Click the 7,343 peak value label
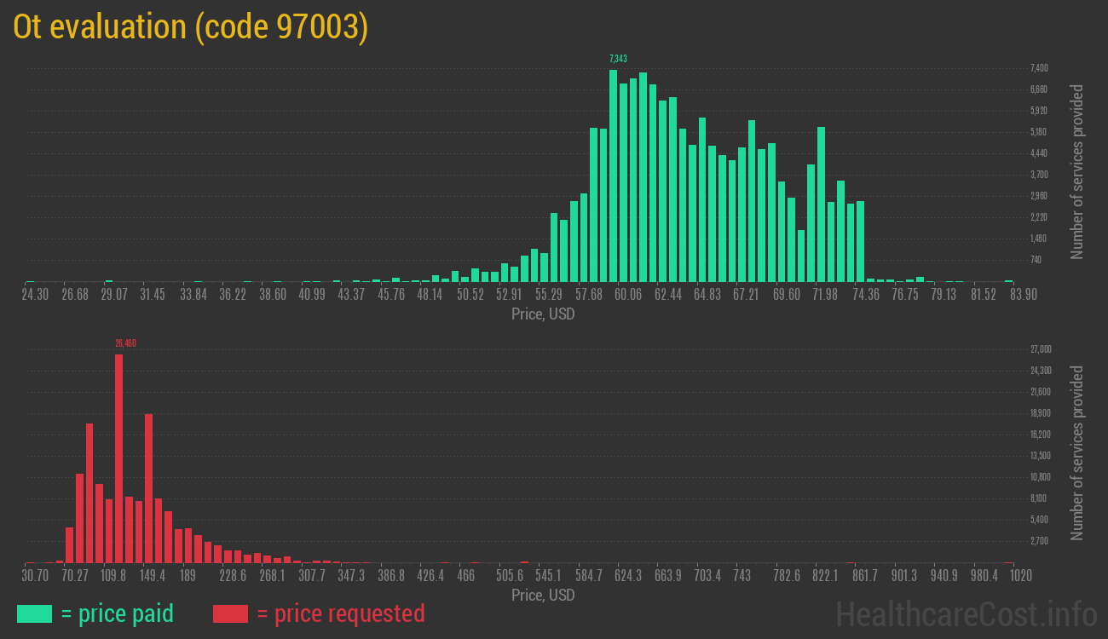1108x639 pixels. pyautogui.click(x=618, y=59)
